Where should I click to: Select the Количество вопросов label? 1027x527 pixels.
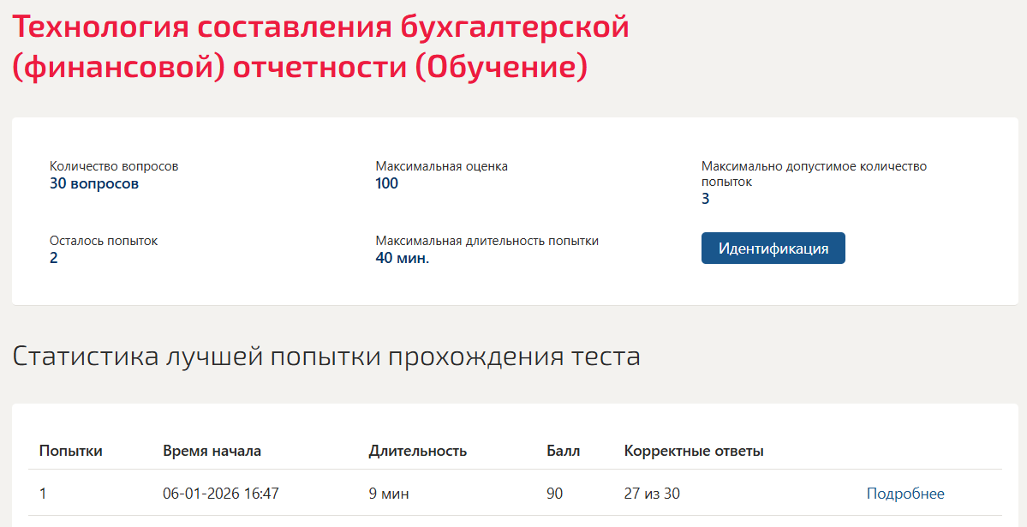[x=114, y=166]
